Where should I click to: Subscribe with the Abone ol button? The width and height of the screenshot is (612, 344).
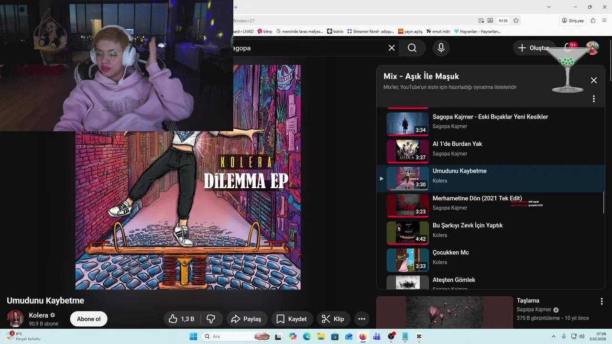89,319
